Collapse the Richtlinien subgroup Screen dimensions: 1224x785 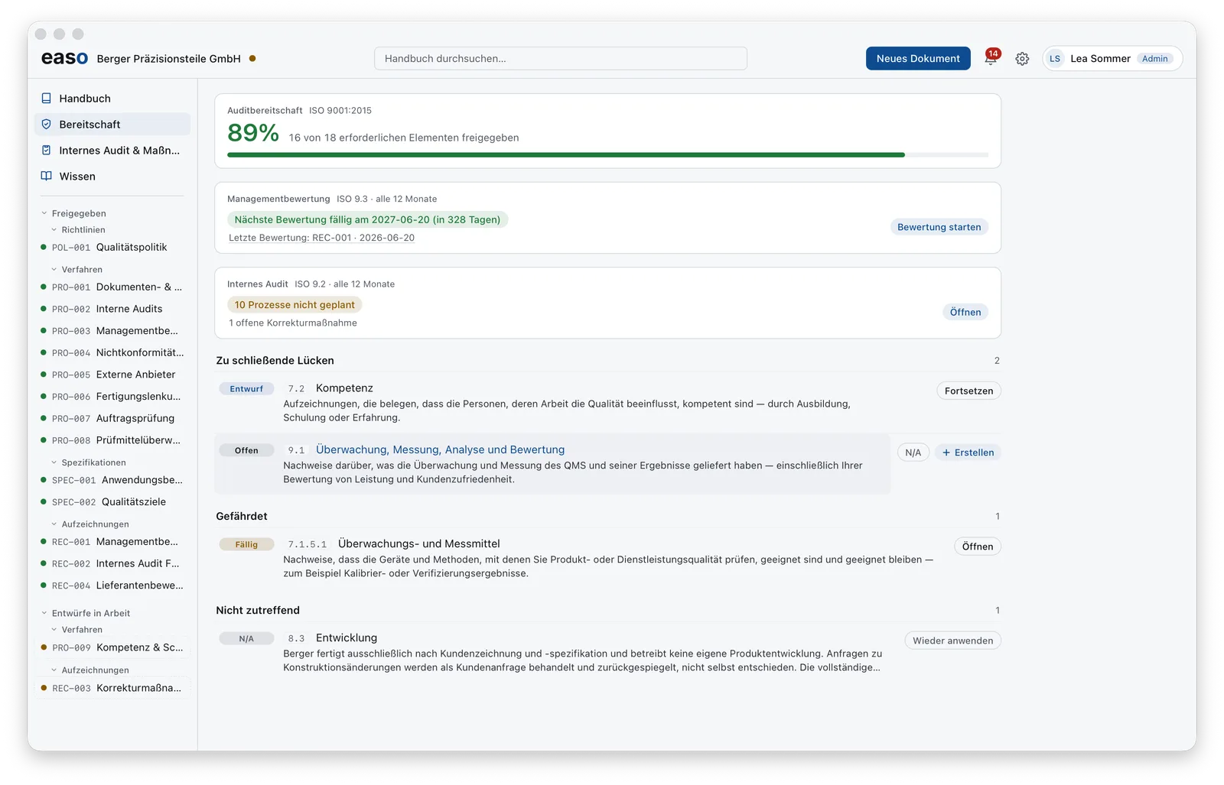tap(54, 230)
